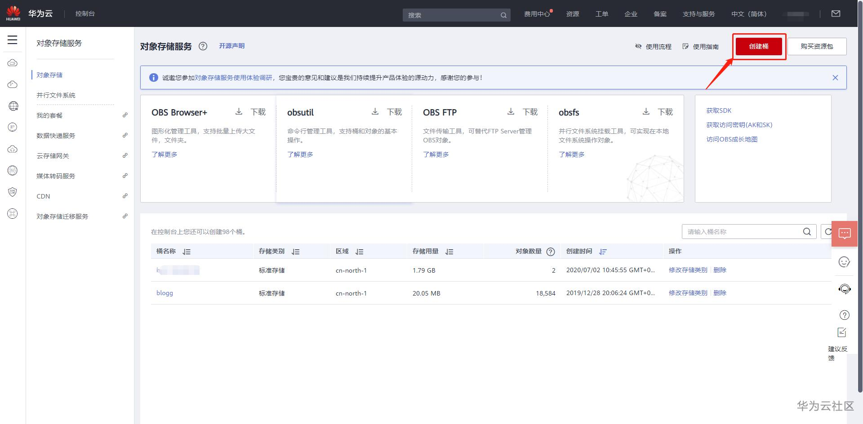Open 访问OBS成长地图 link

(732, 139)
